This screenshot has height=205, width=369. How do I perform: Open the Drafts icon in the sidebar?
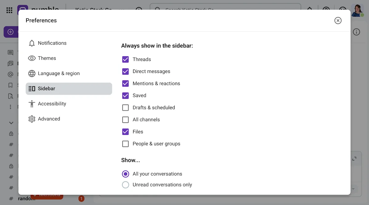[10, 96]
